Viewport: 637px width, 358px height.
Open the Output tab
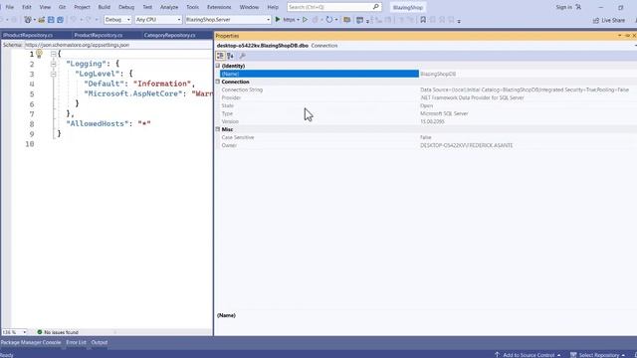coord(100,342)
